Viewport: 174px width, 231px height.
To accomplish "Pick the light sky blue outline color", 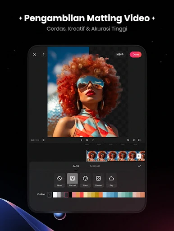I will coord(105,195).
